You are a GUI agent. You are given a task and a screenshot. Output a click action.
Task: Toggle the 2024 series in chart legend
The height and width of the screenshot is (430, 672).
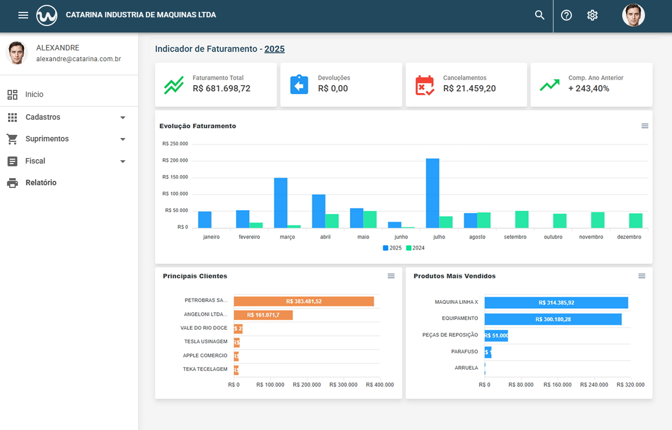coord(416,248)
